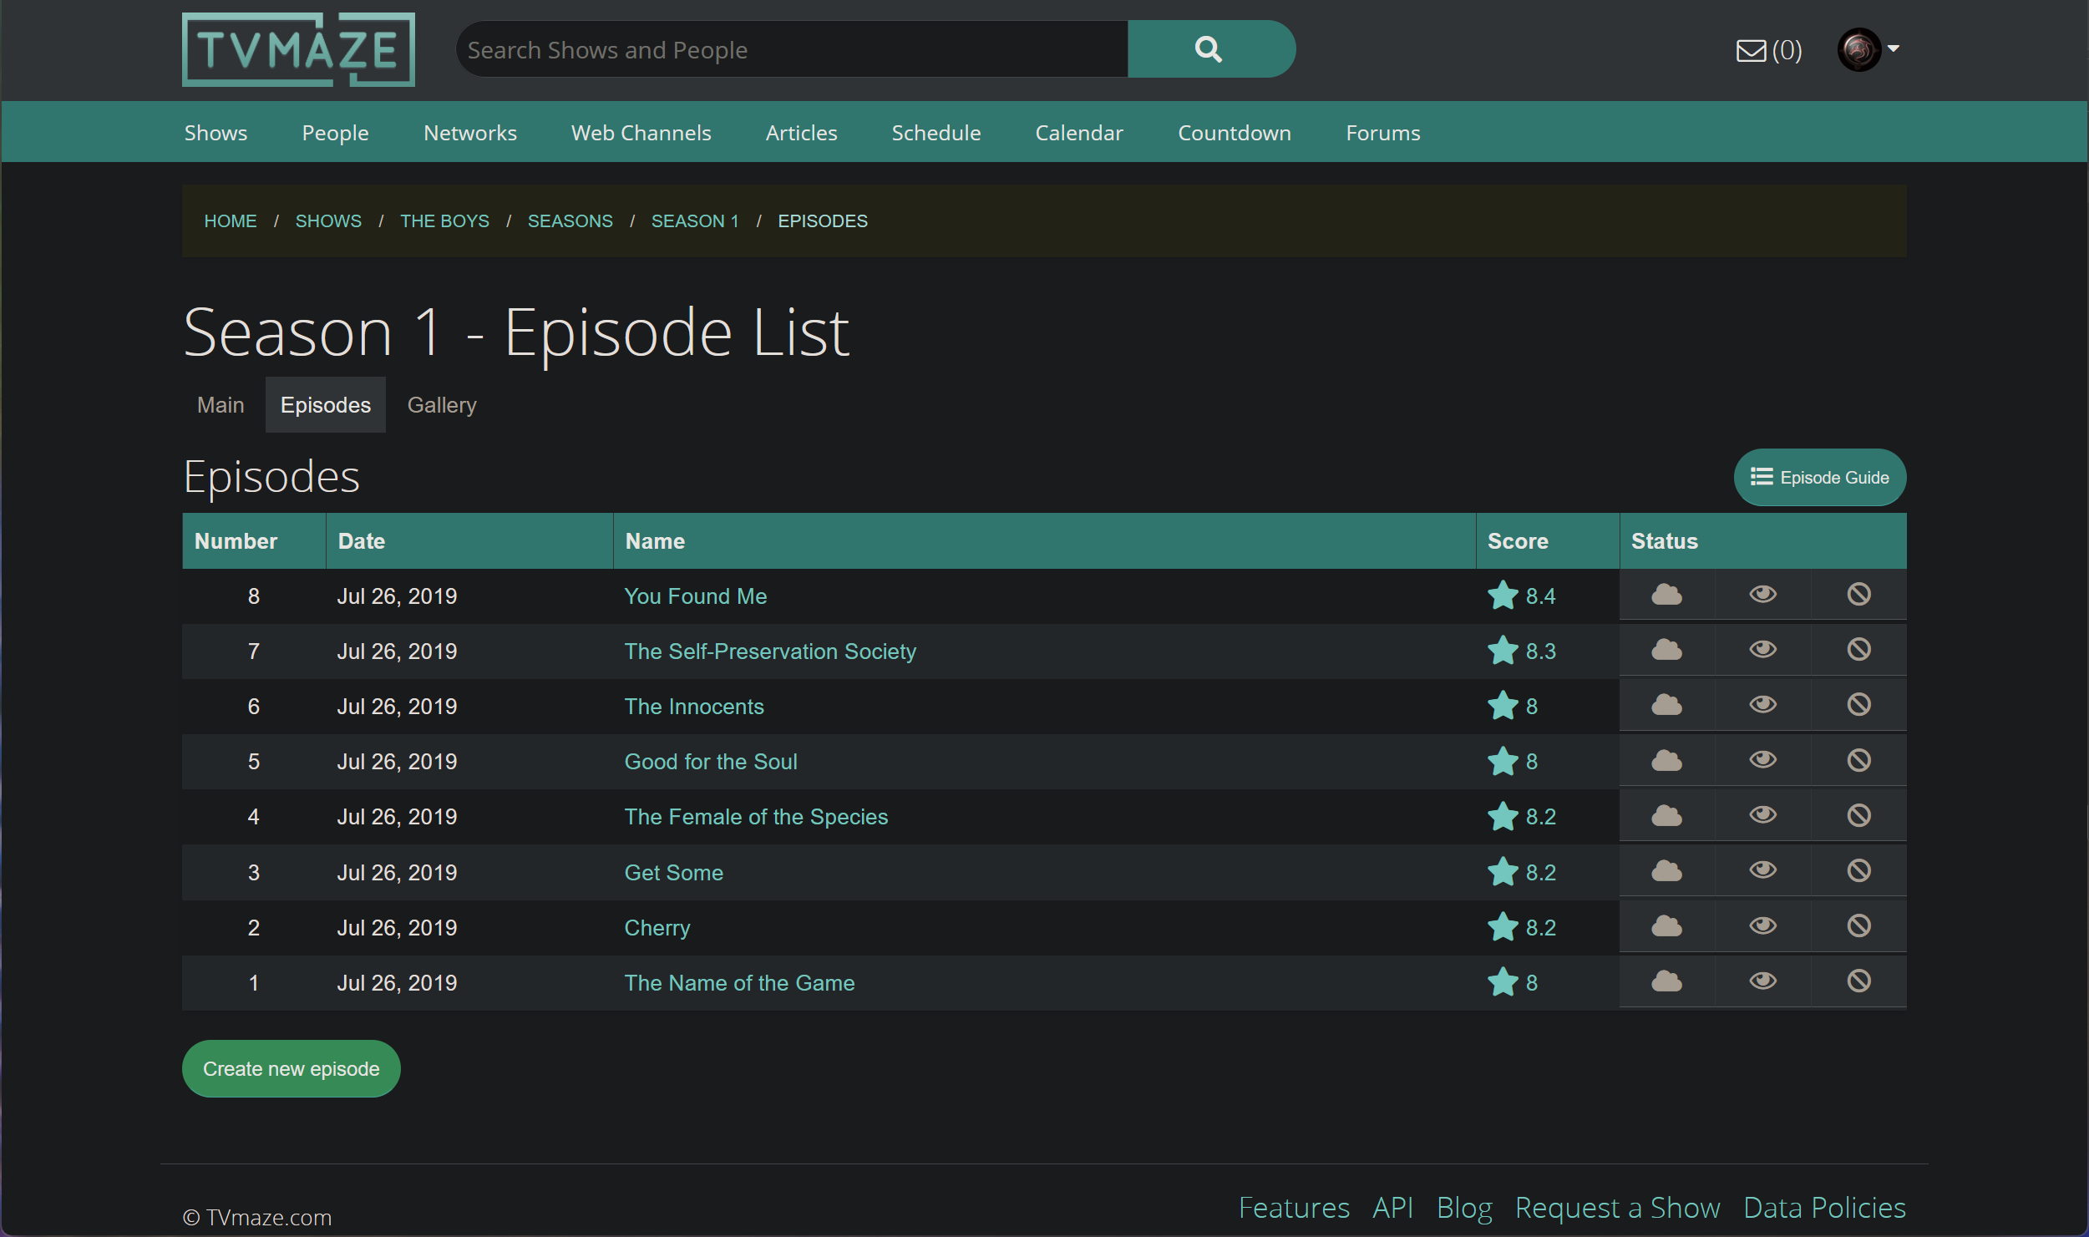Image resolution: width=2089 pixels, height=1237 pixels.
Task: Switch to the Gallery tab
Action: coord(441,405)
